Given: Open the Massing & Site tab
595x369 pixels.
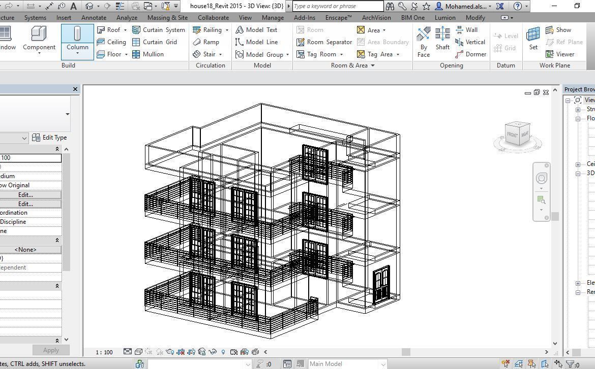Looking at the screenshot, I should point(167,17).
